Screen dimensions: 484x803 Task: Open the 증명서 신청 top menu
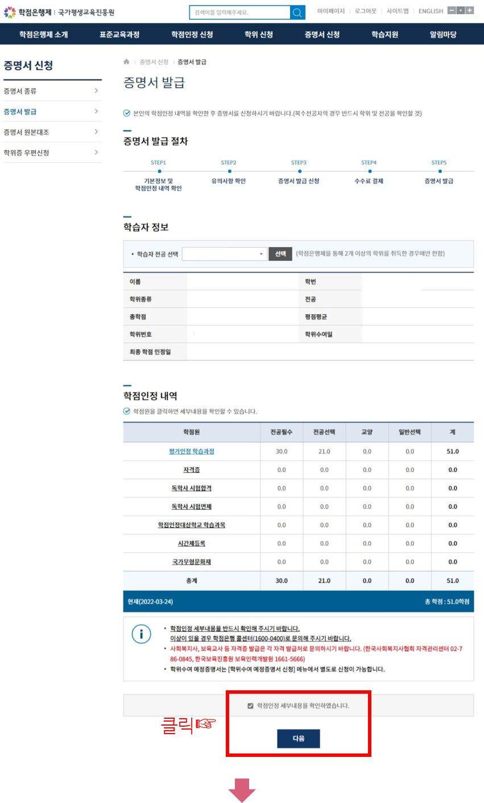(x=322, y=35)
